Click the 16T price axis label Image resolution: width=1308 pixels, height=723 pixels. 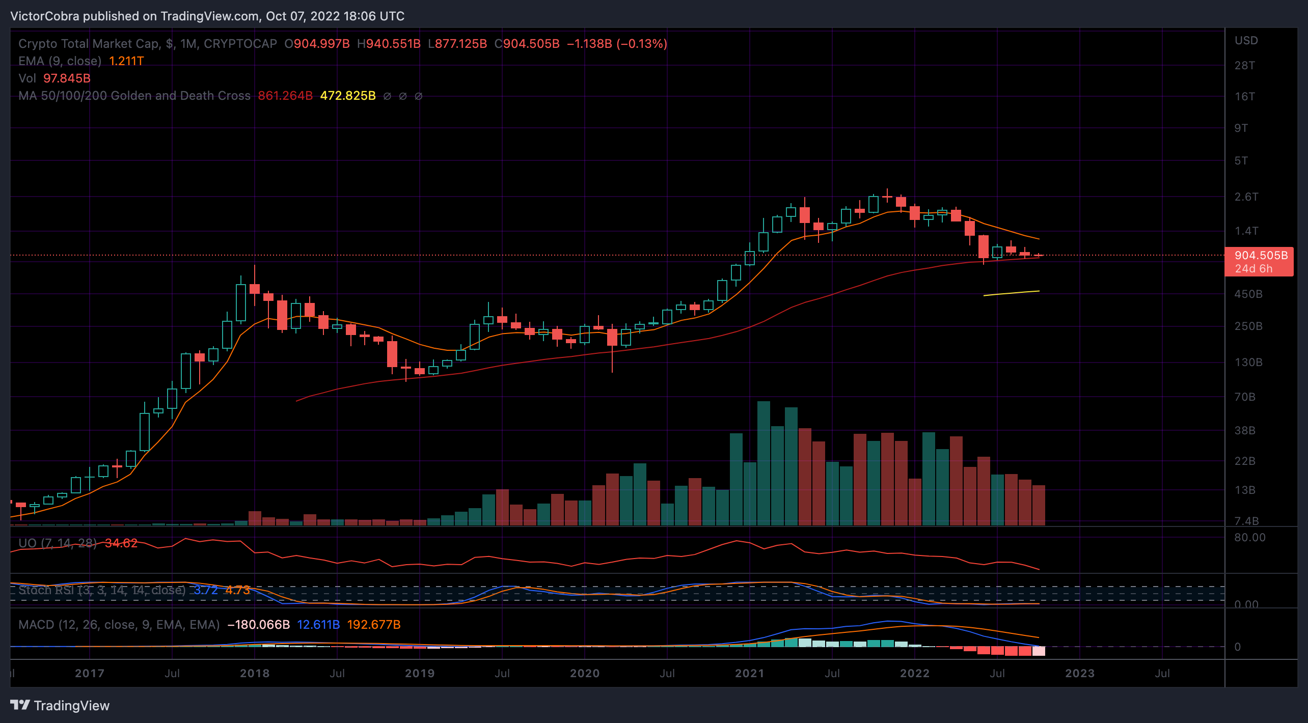coord(1244,96)
